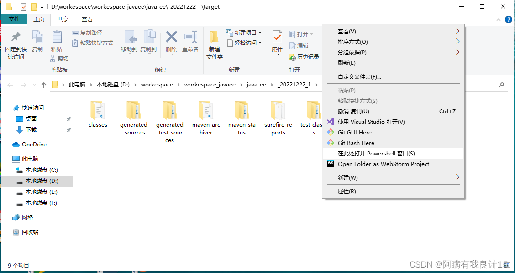515x273 pixels.
Task: Select the classes folder
Action: pos(98,114)
